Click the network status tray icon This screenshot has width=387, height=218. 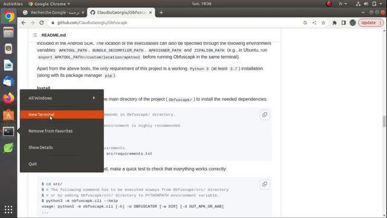358,4
